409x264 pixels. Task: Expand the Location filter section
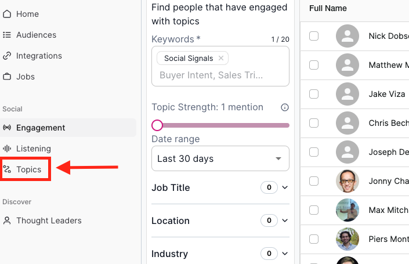coord(284,220)
